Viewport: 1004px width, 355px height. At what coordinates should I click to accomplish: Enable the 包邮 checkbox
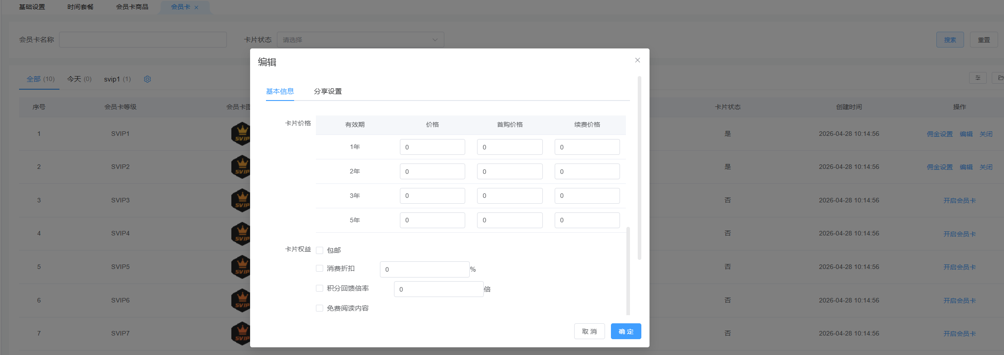[320, 250]
